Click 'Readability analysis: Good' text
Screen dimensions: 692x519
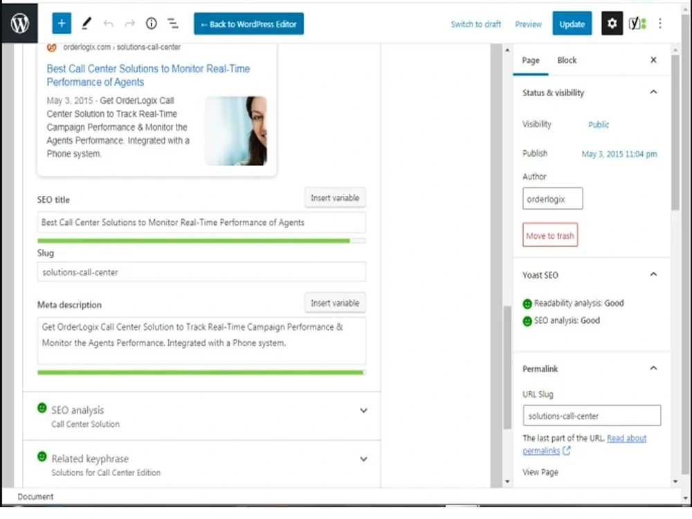(579, 303)
